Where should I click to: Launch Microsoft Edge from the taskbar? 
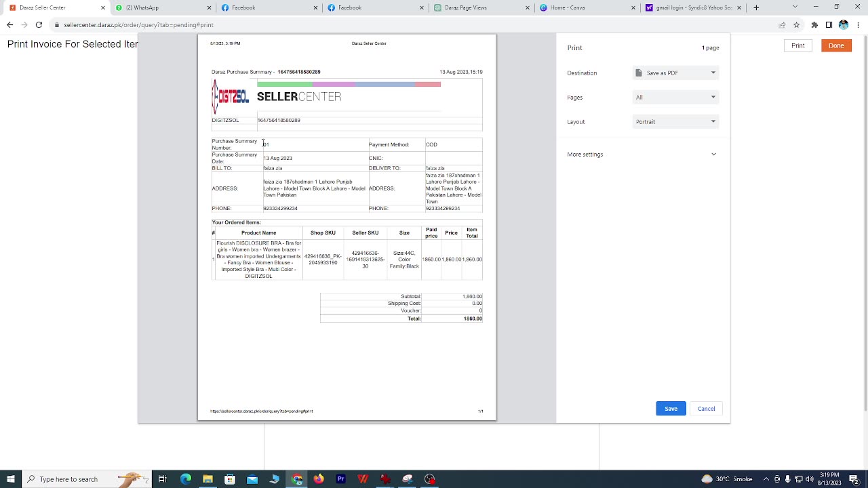(186, 479)
